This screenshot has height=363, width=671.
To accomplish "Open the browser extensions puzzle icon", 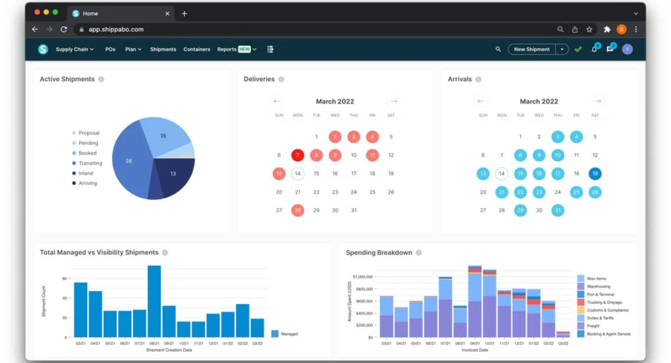I will click(607, 29).
